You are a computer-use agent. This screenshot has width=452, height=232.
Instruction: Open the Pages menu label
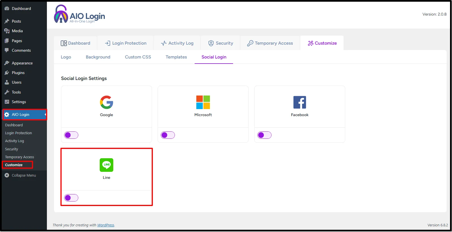[x=17, y=41]
